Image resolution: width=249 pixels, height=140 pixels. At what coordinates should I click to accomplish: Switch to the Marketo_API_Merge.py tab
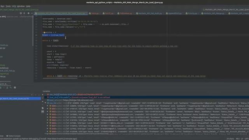coord(214,13)
